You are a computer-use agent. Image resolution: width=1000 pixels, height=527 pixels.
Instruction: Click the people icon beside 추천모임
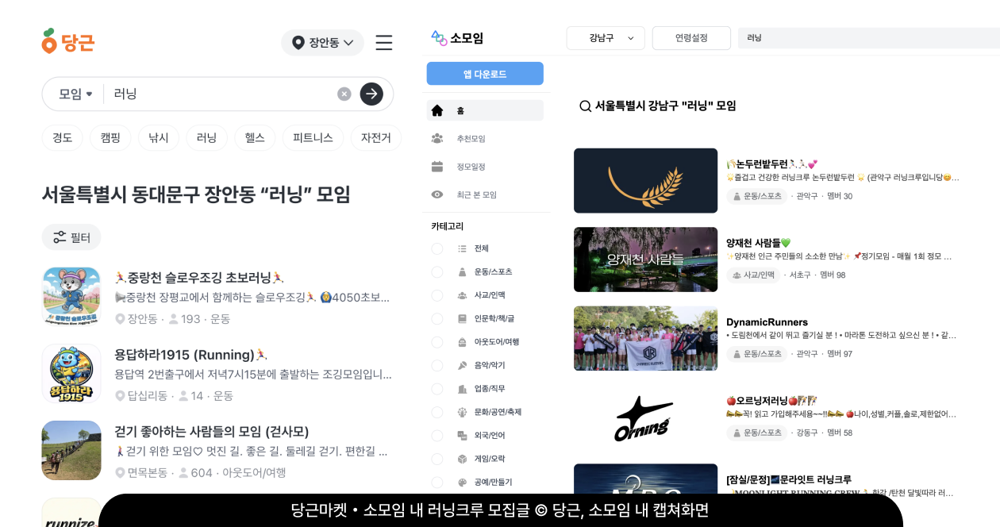click(x=437, y=139)
